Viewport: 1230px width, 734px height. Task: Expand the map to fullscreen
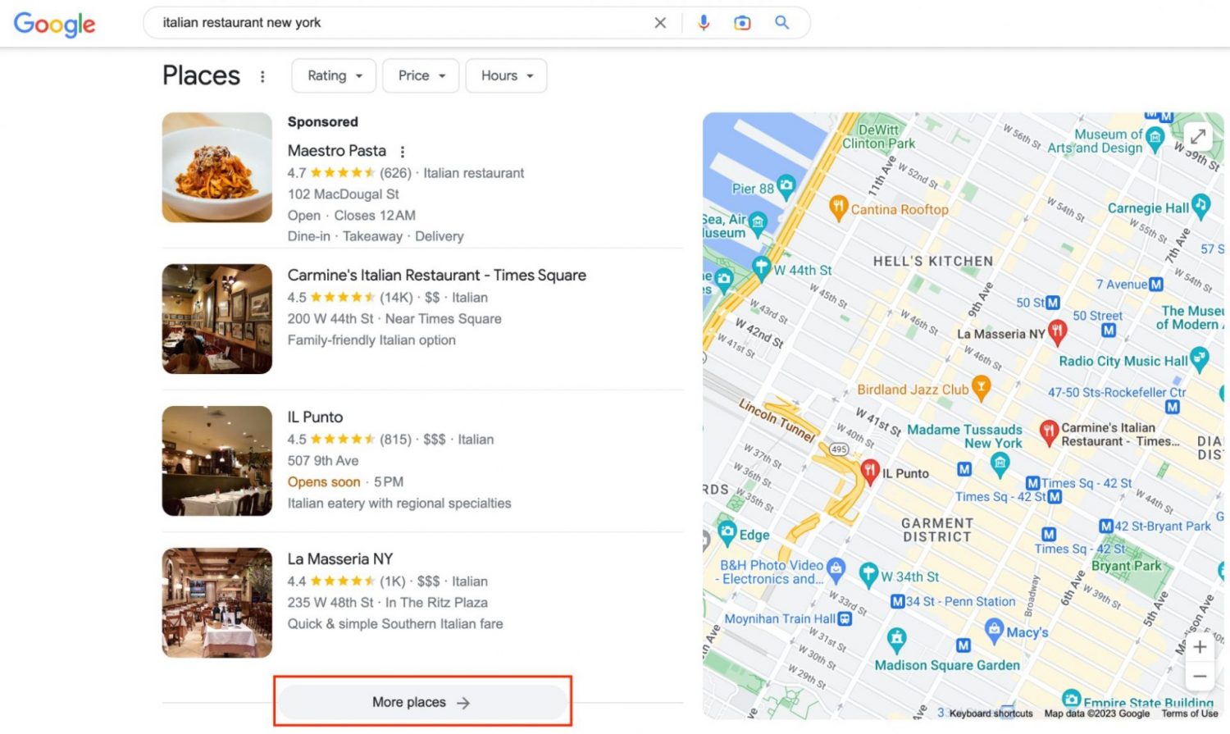(1198, 136)
